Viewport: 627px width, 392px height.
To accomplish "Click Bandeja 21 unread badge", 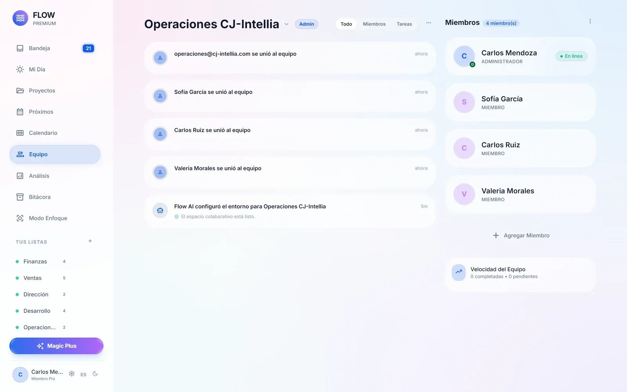I will [89, 48].
